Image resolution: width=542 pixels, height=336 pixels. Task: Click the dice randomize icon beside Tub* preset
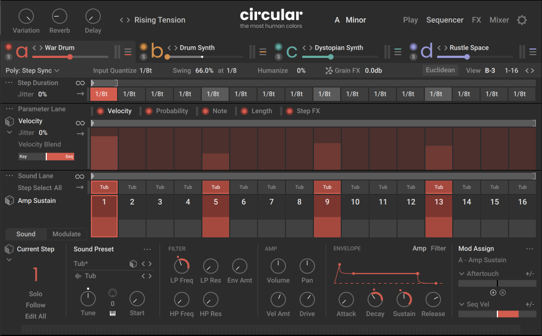(x=133, y=264)
